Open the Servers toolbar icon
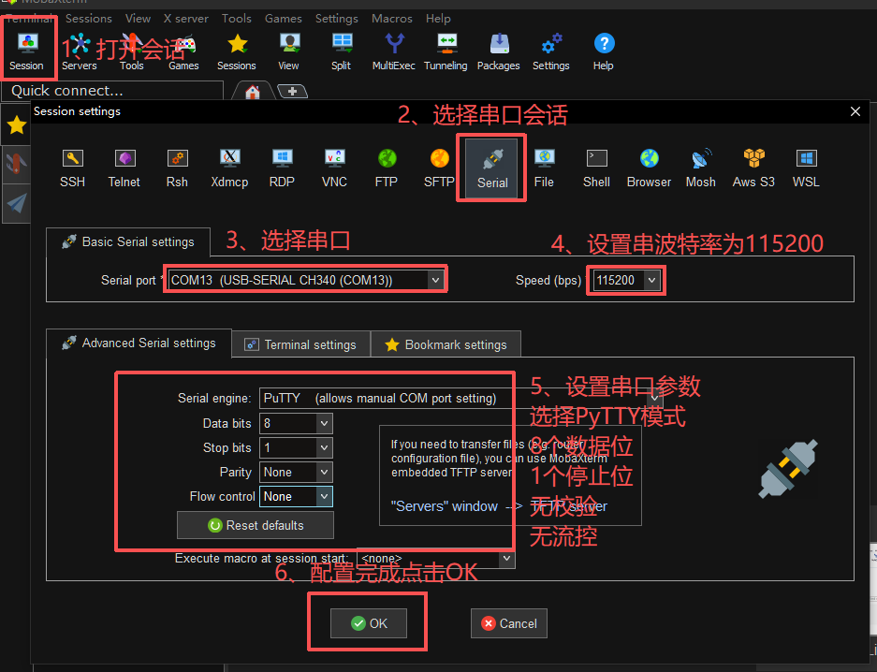 click(x=79, y=51)
